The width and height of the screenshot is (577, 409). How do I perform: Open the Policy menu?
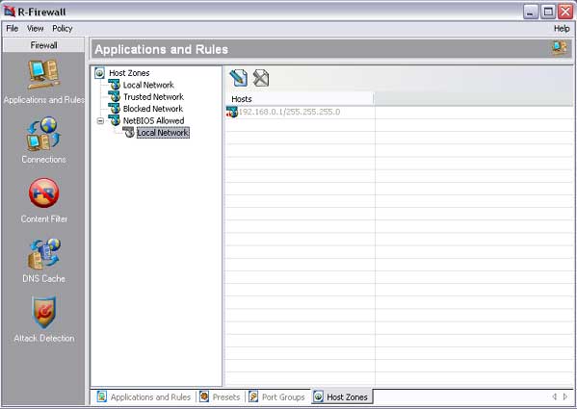[63, 28]
